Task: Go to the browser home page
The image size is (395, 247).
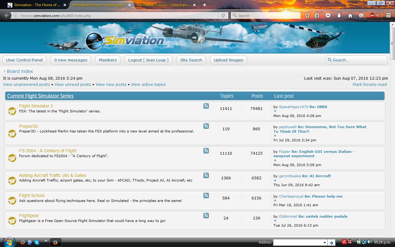Action: (x=350, y=15)
